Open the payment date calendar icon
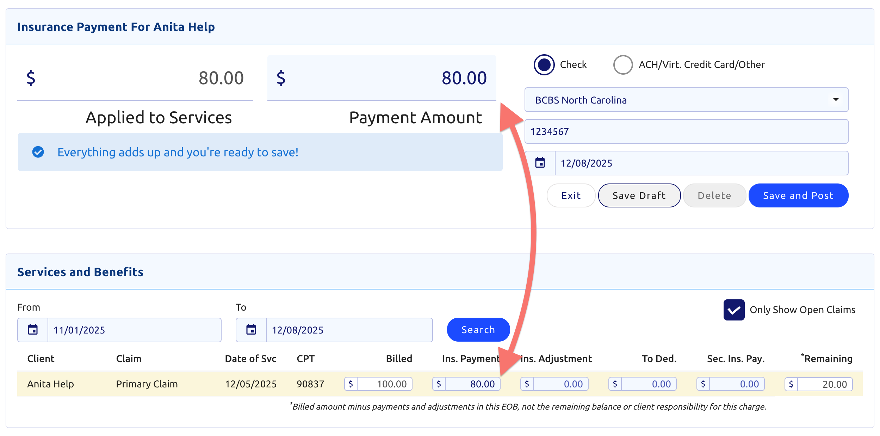 (x=540, y=163)
